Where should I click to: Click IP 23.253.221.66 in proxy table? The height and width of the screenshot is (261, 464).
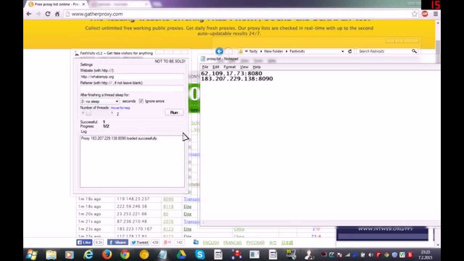coord(132,214)
